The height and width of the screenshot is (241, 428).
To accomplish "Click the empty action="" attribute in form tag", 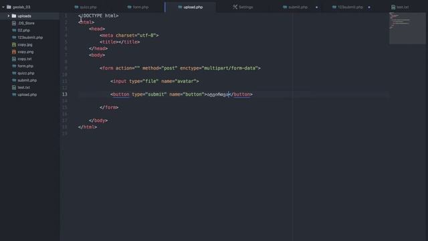I will pos(128,68).
